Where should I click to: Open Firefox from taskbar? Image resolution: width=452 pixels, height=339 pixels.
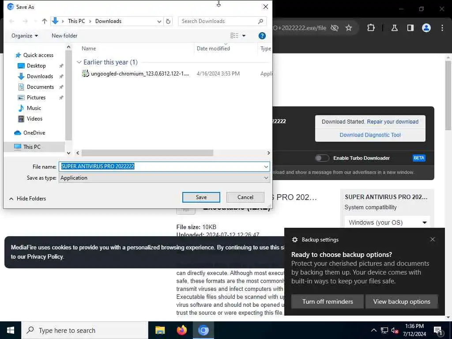(x=181, y=330)
